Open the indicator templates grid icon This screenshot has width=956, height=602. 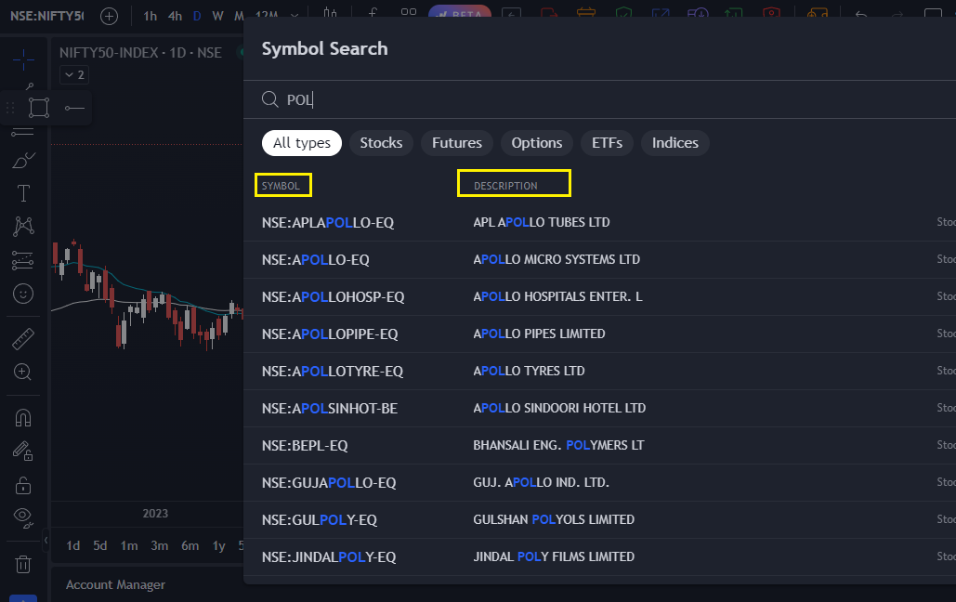click(409, 12)
